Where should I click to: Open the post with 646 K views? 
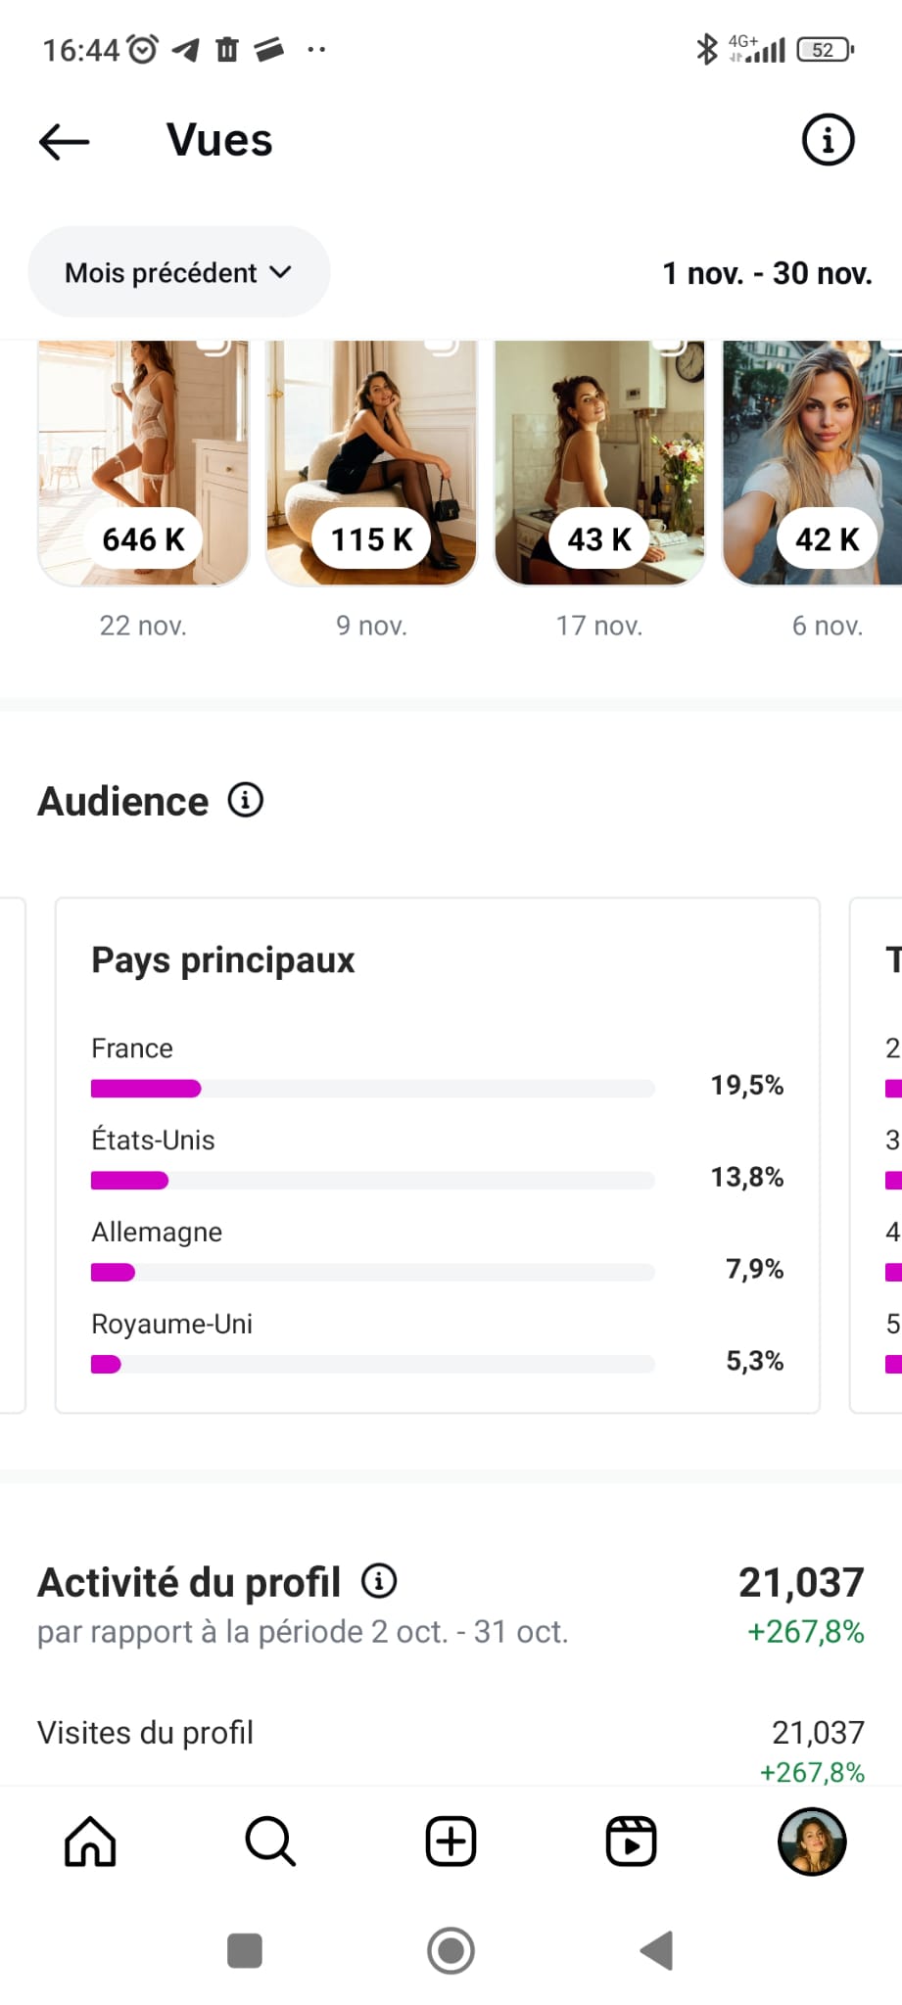143,462
